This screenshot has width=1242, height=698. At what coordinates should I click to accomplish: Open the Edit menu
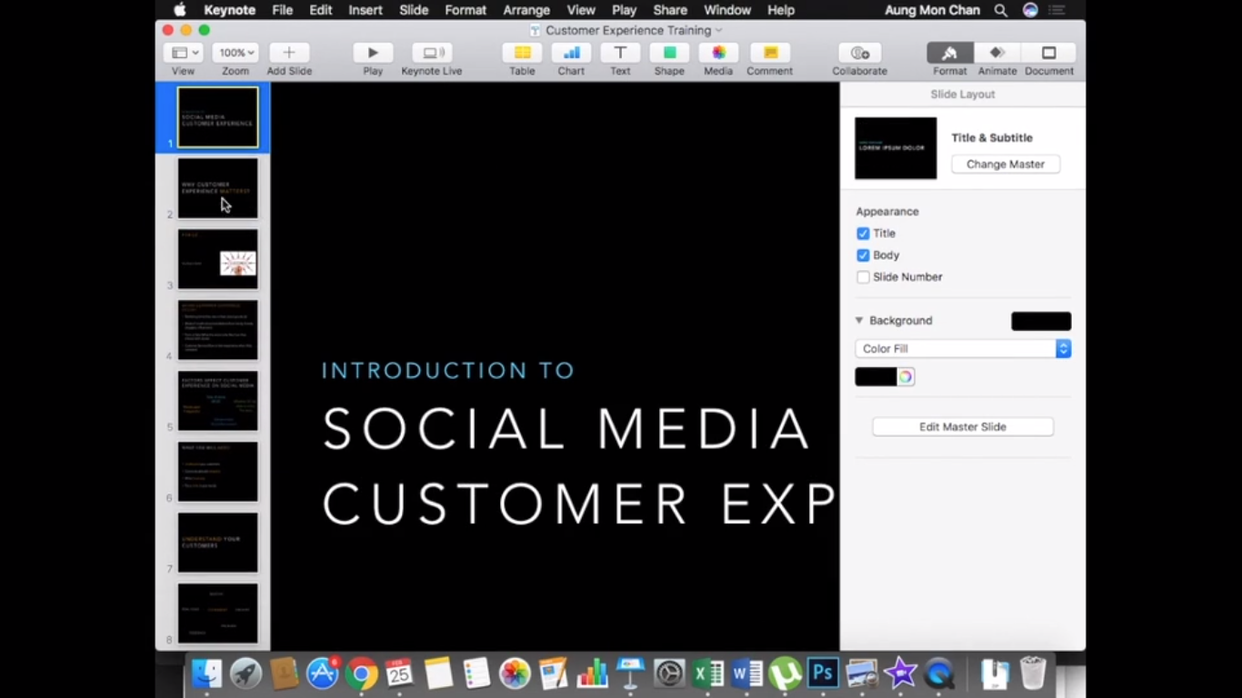tap(320, 10)
